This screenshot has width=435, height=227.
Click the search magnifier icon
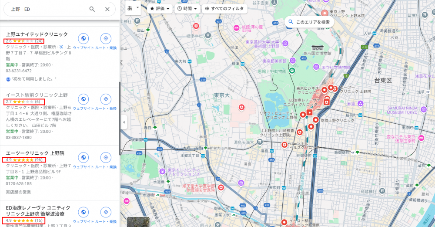point(92,9)
